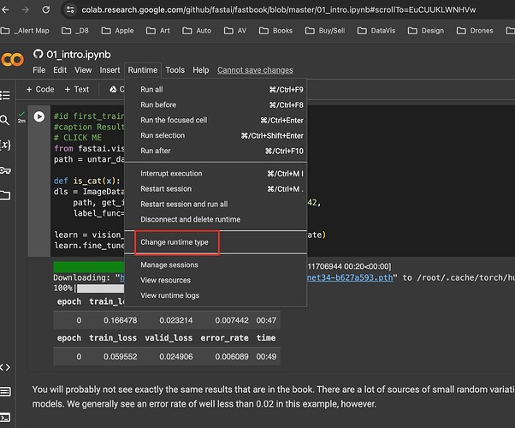Run the code cell with play button
Image resolution: width=515 pixels, height=428 pixels.
(x=38, y=116)
